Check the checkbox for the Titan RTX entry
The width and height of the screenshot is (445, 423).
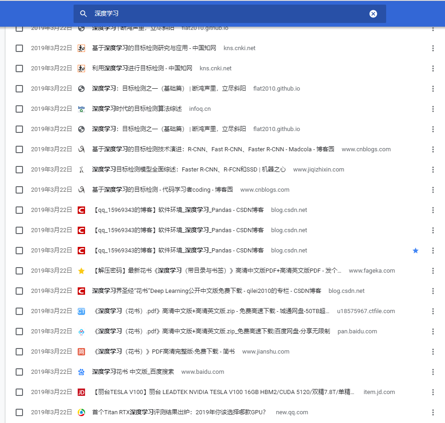pos(19,412)
